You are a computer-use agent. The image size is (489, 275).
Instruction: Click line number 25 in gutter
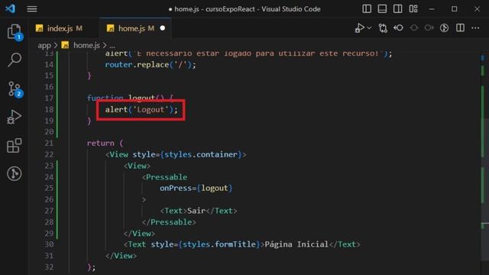pyautogui.click(x=49, y=188)
